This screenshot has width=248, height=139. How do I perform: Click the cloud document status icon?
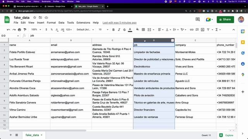pos(46,17)
